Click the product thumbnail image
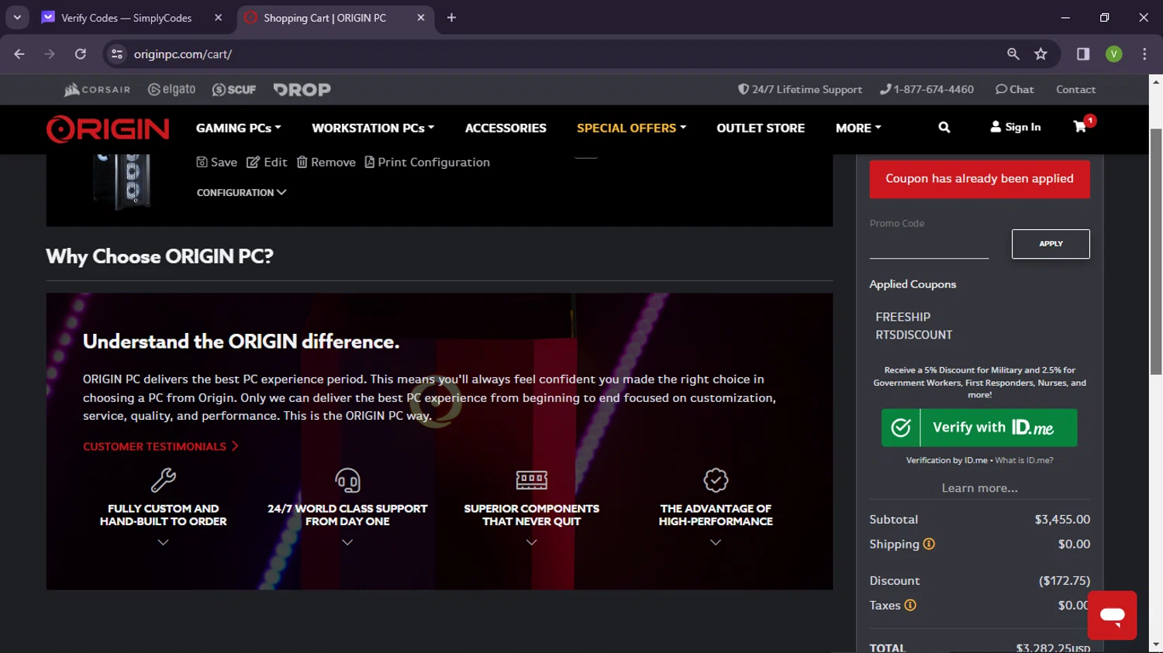Screen dimensions: 1163x653 [123, 182]
